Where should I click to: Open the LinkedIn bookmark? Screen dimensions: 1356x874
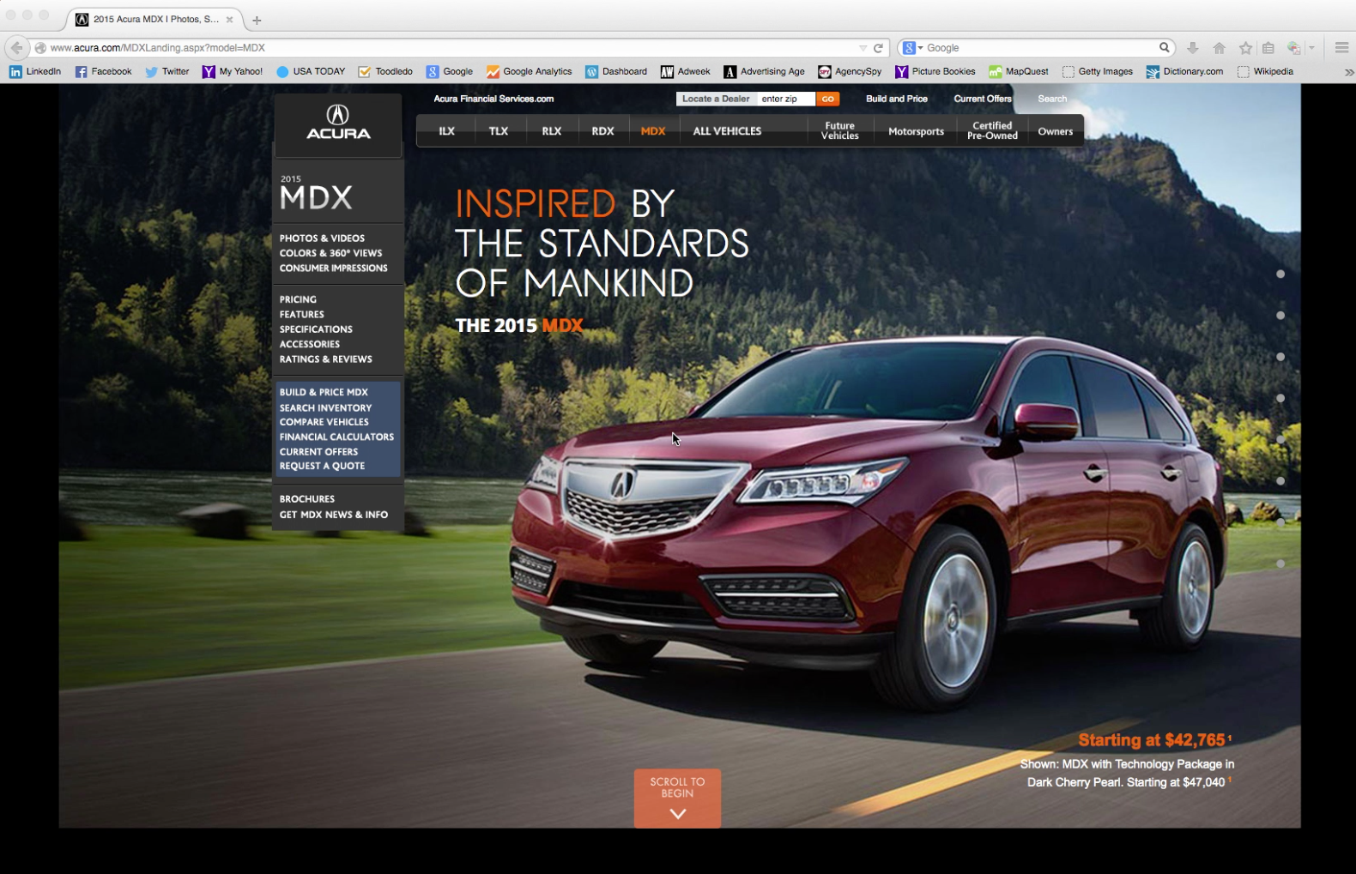pos(35,72)
